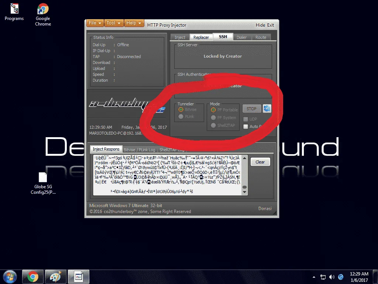This screenshot has height=284, width=378.
Task: Switch to the Replacer tab
Action: (201, 37)
